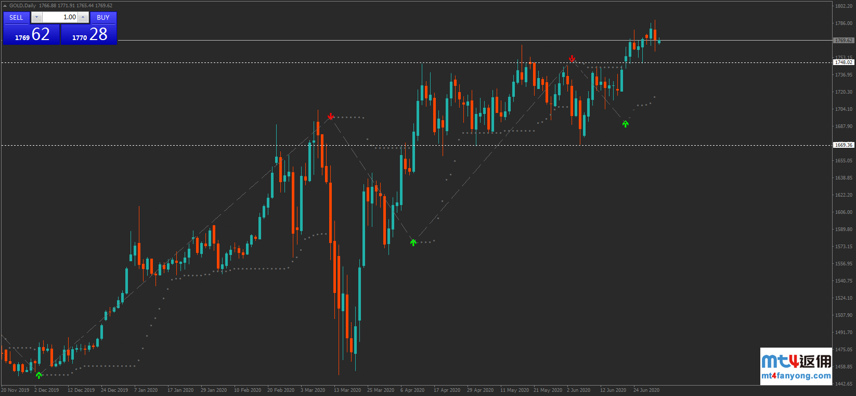
Task: Click the buy price 1770.28 panel
Action: click(x=89, y=35)
